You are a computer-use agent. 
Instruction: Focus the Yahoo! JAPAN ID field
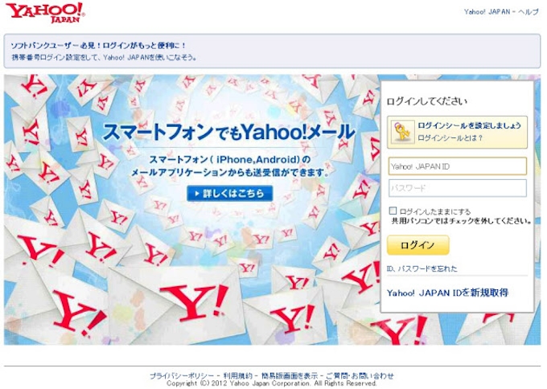coord(458,166)
